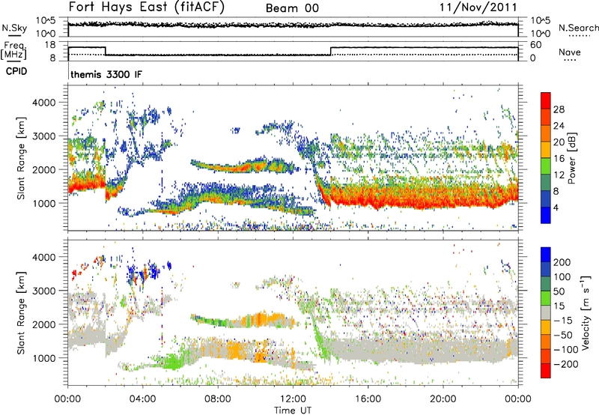
Task: Click the orange velocity patch near 2000 km around 10:00
Action: coord(264,319)
